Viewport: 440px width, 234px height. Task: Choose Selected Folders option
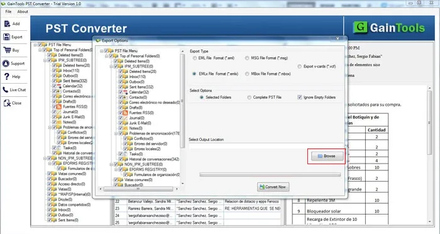coord(202,97)
